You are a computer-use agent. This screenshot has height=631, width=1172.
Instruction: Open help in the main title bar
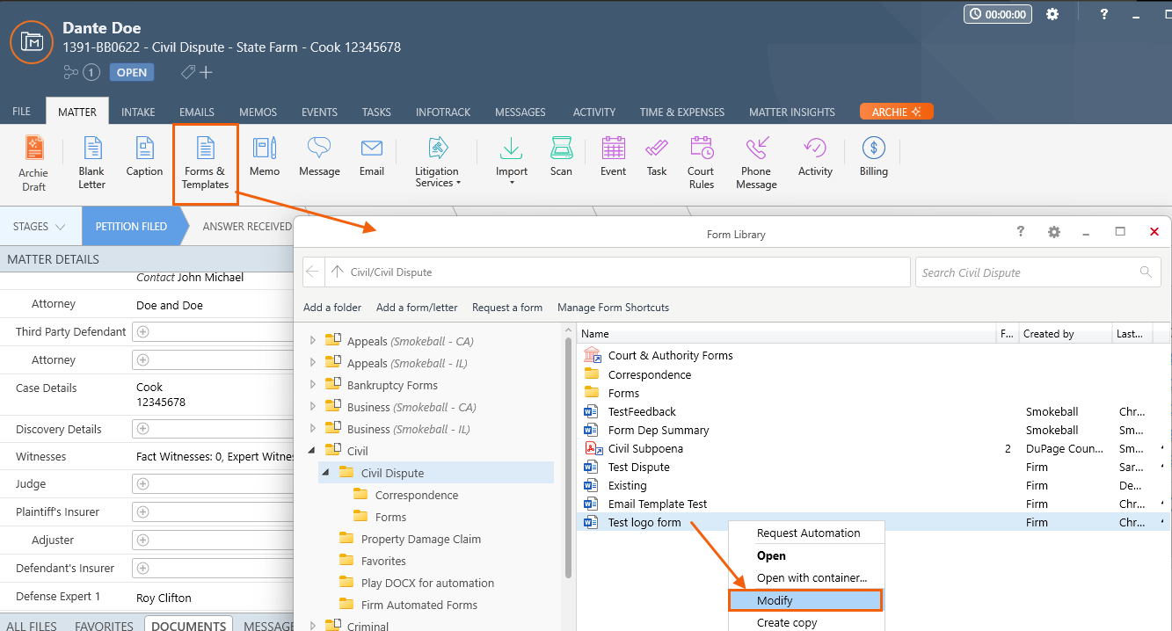pos(1104,14)
